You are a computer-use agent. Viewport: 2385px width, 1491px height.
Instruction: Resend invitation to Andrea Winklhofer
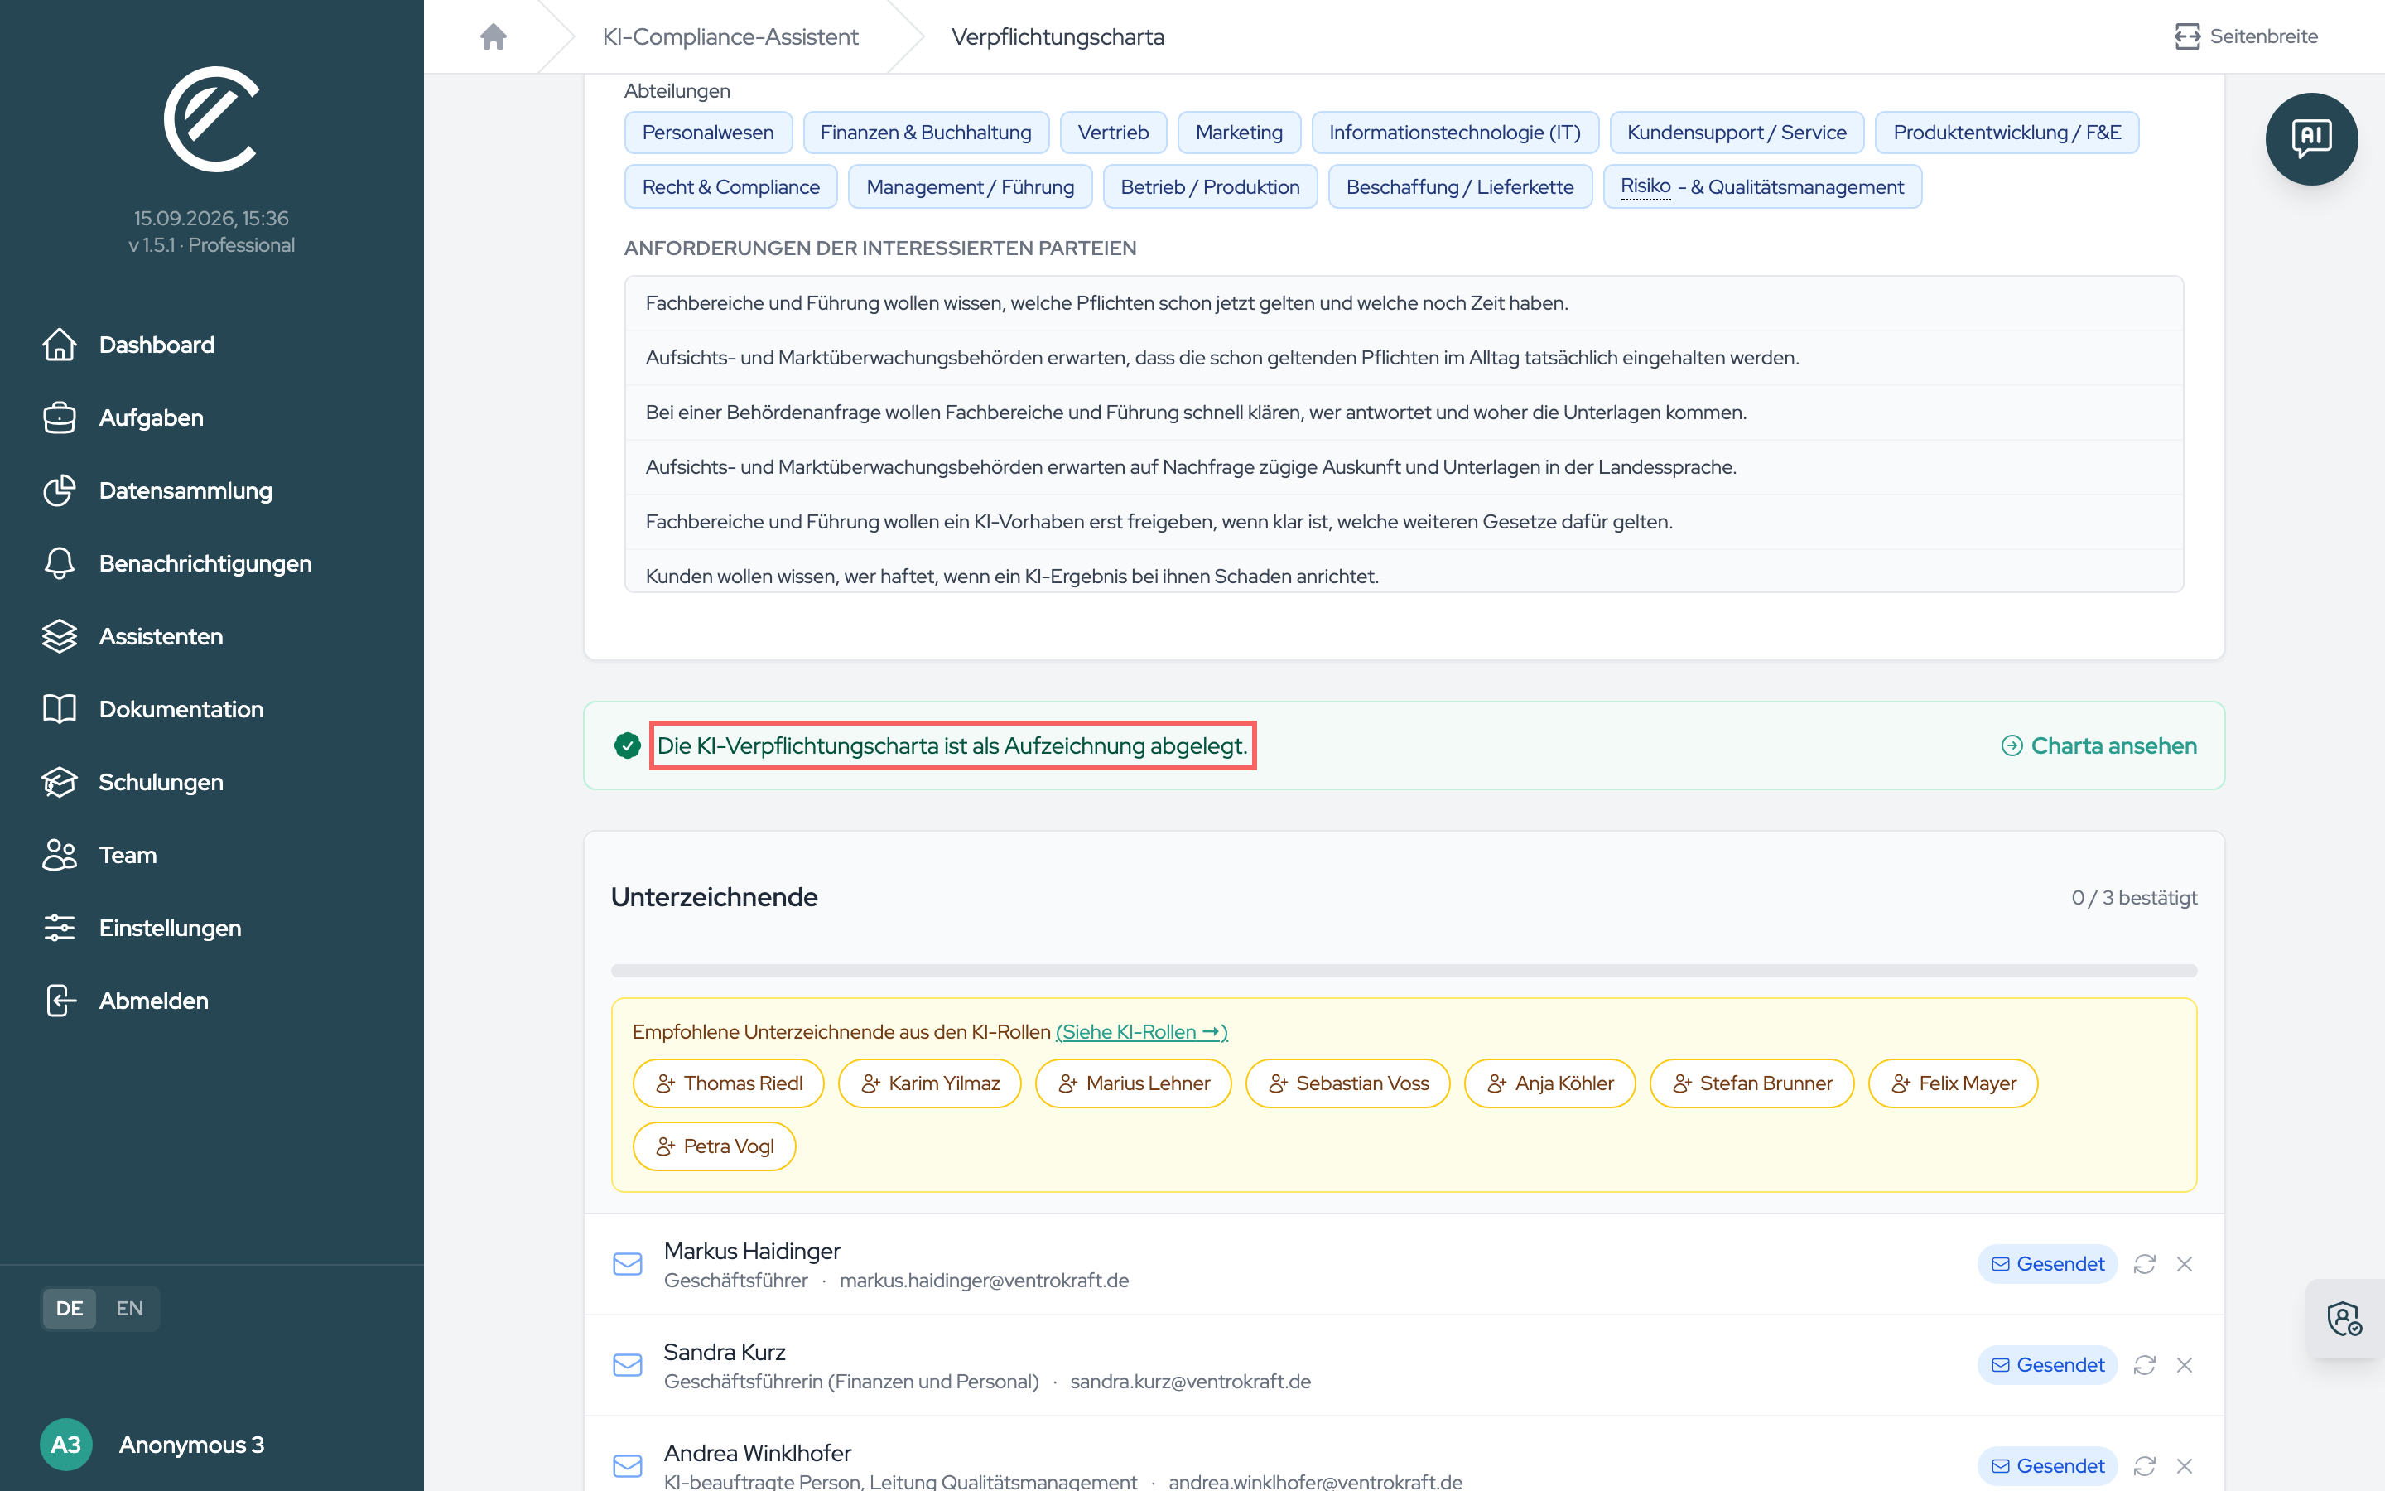(2145, 1465)
